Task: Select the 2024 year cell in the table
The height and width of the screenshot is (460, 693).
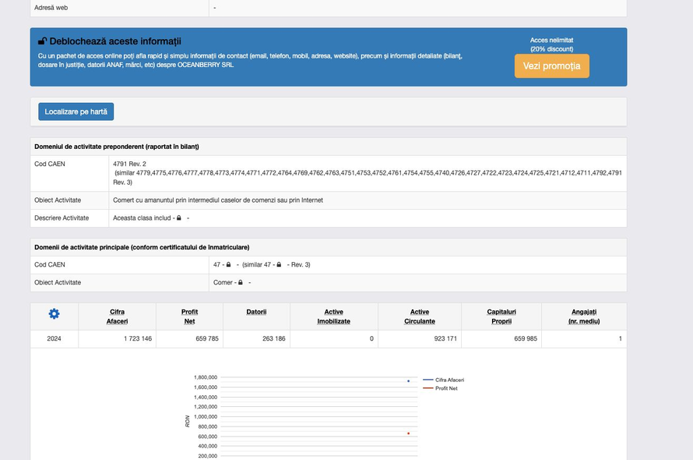Action: pyautogui.click(x=54, y=339)
